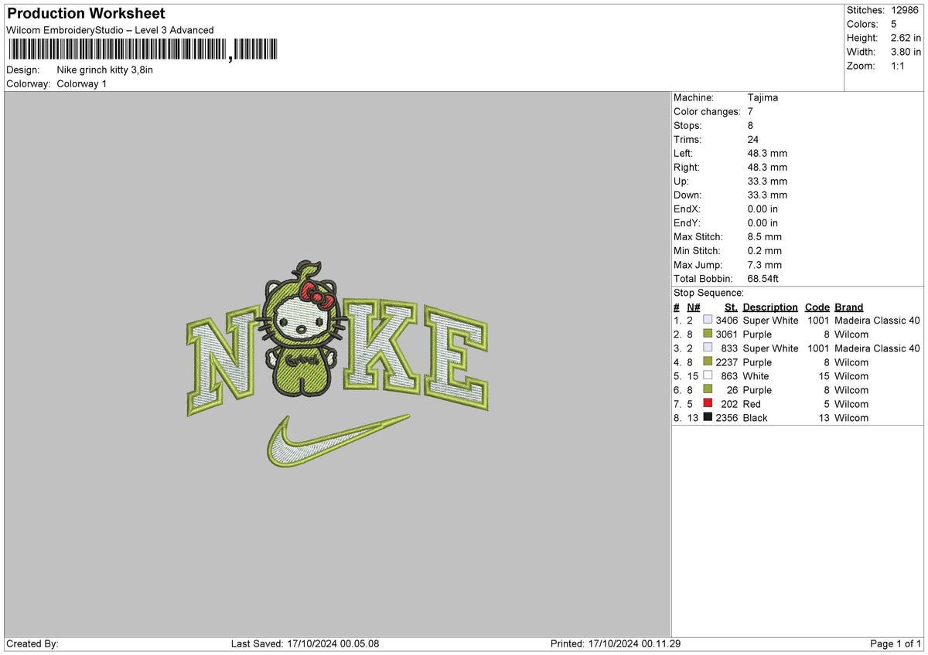Click the 3406 stitch count in row 1
Screen dimensions: 928x655
click(x=727, y=321)
